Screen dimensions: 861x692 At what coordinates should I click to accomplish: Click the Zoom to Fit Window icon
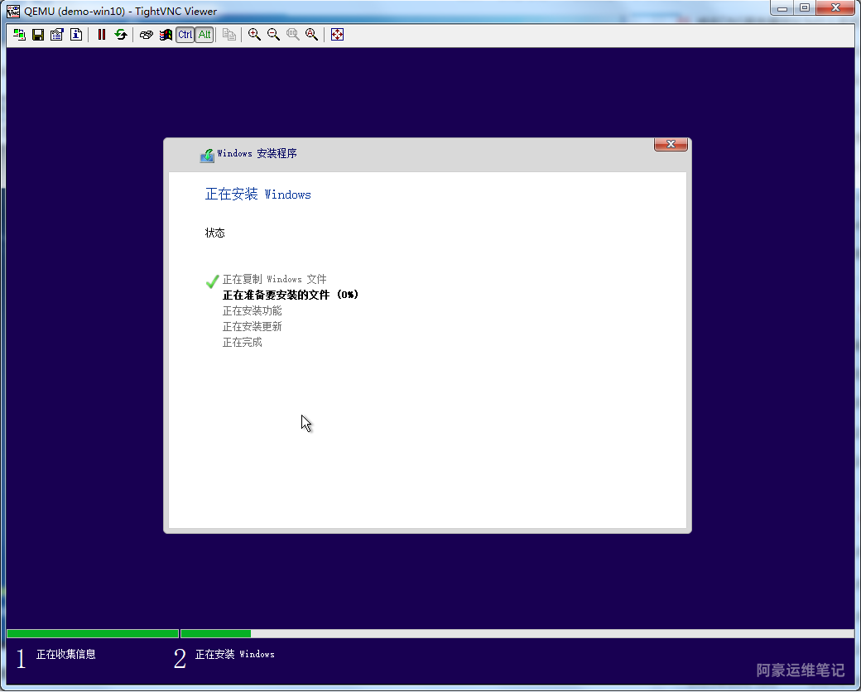point(311,35)
